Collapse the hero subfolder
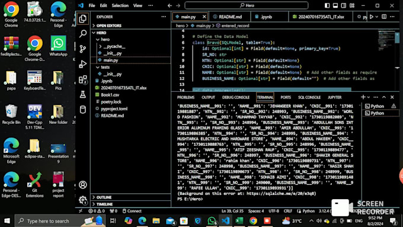403x227 pixels. 131,39
